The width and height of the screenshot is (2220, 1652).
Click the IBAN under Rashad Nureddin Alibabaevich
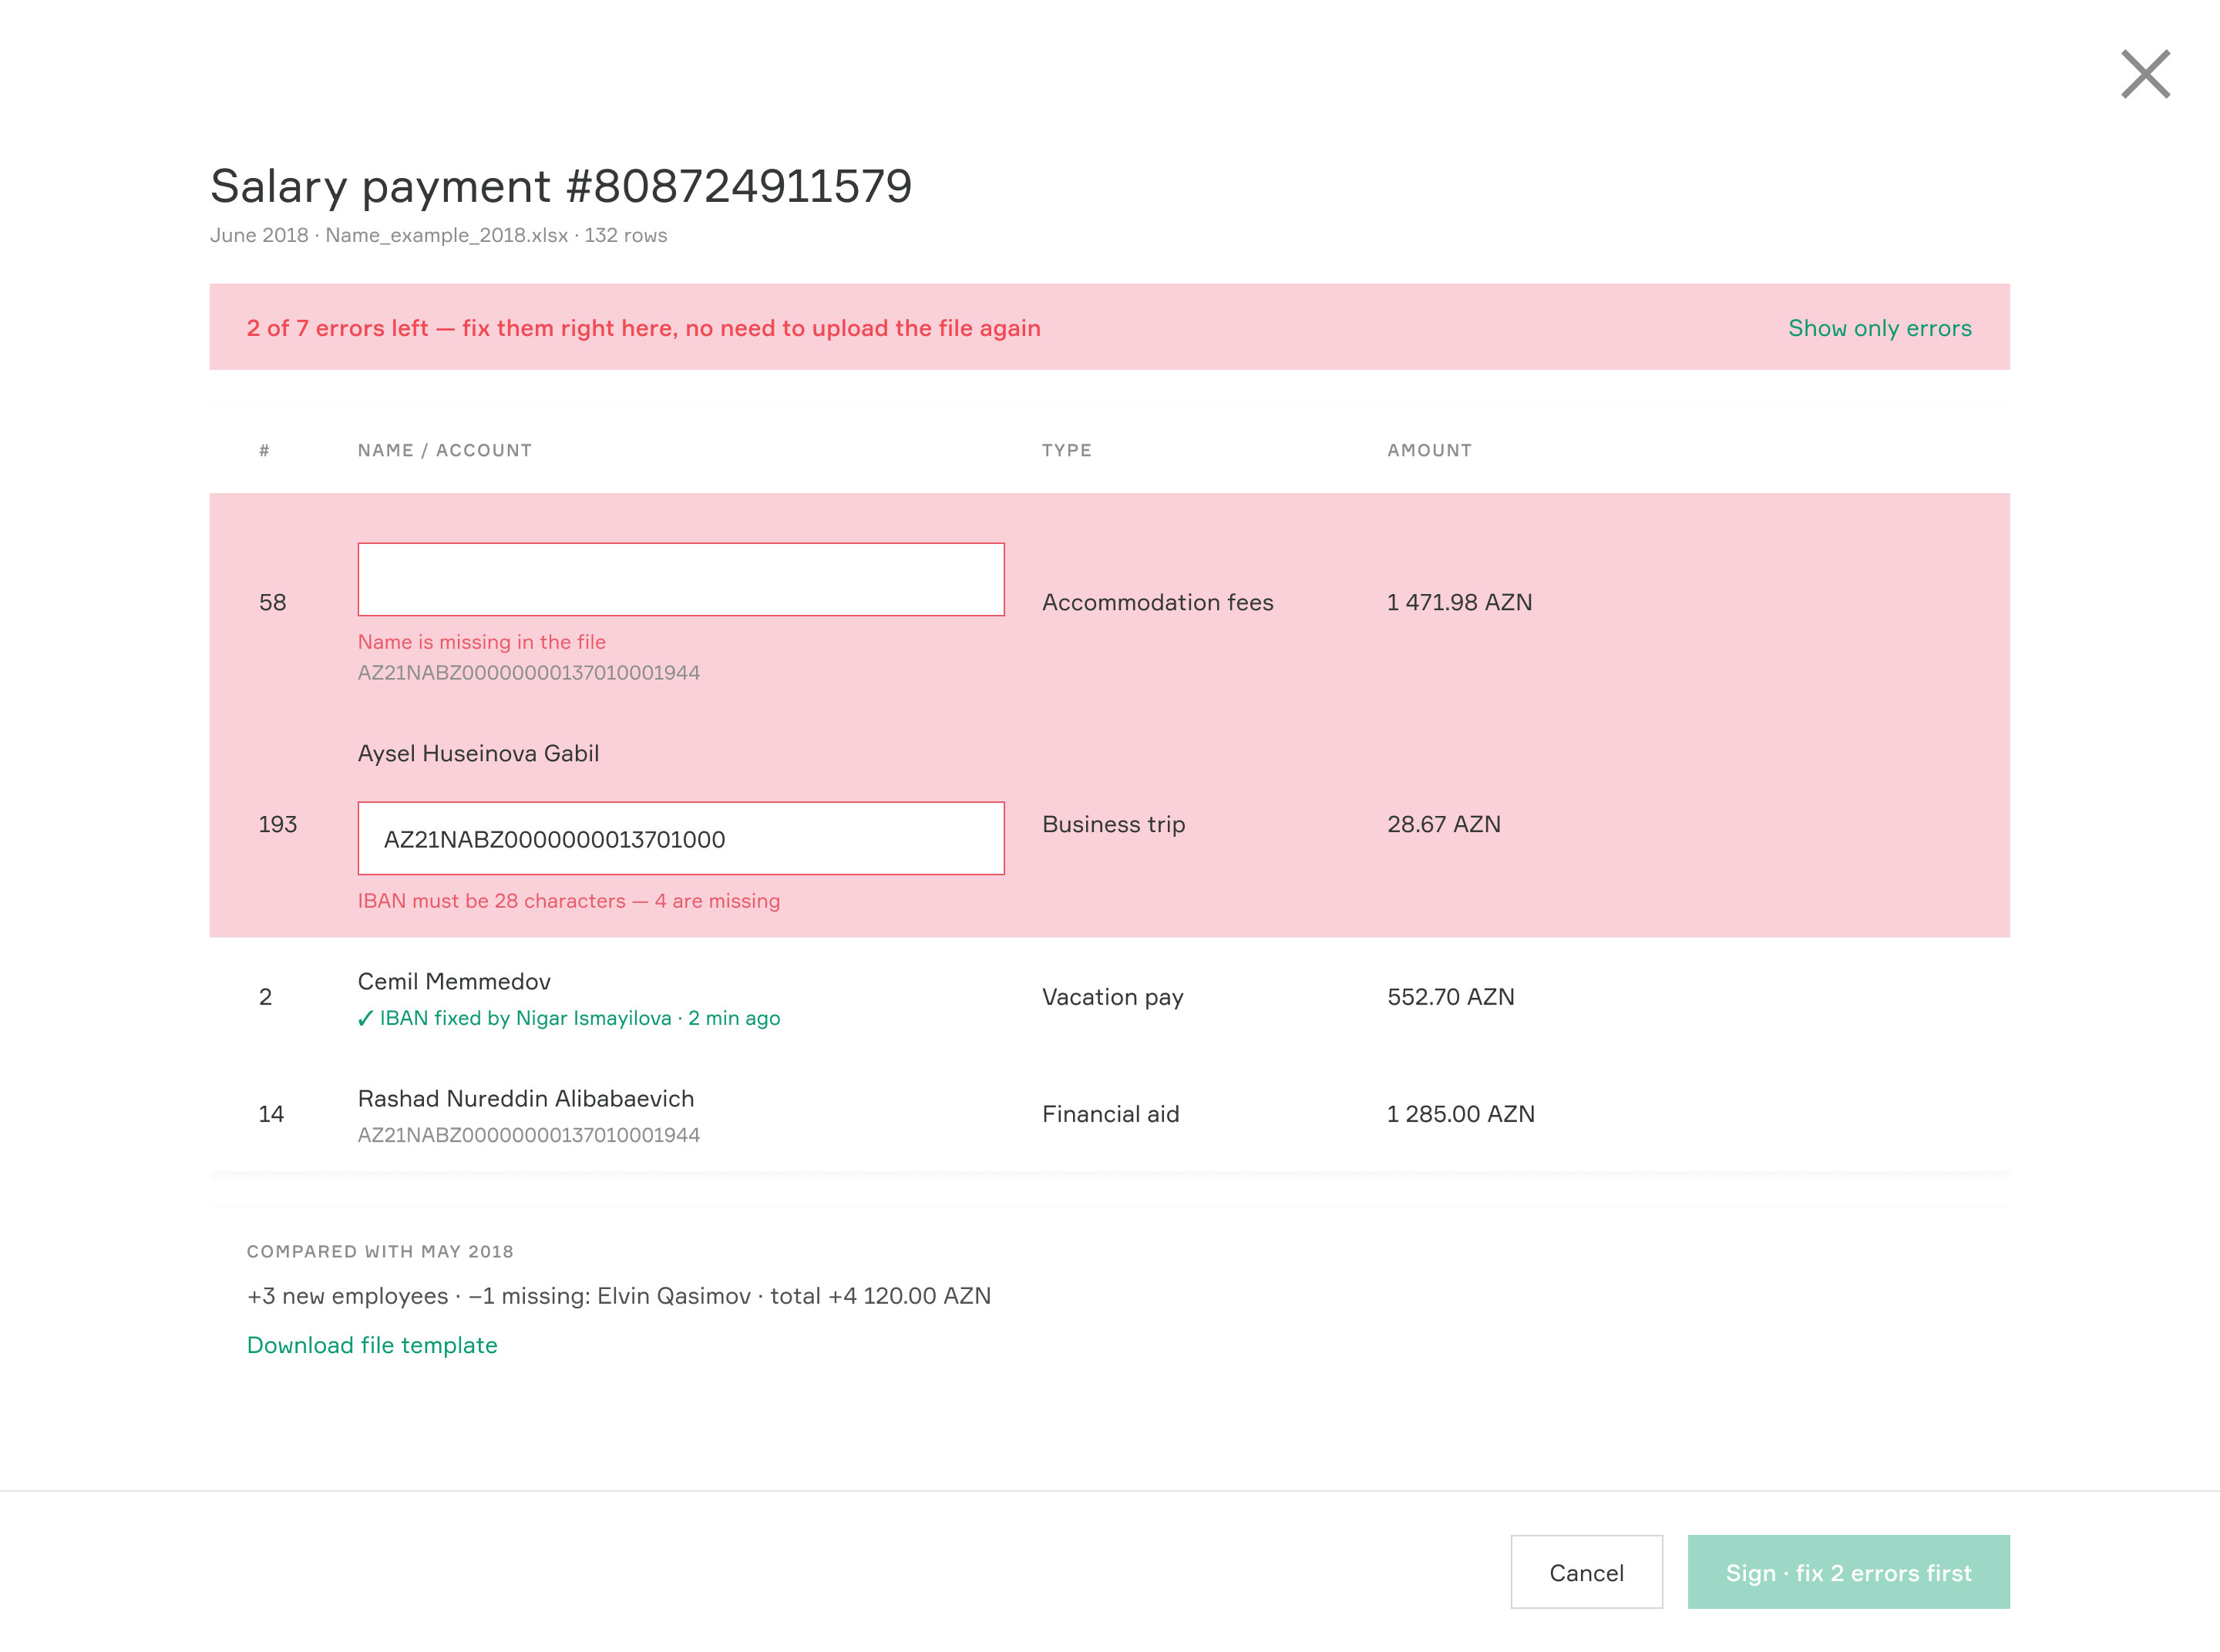(x=528, y=1135)
